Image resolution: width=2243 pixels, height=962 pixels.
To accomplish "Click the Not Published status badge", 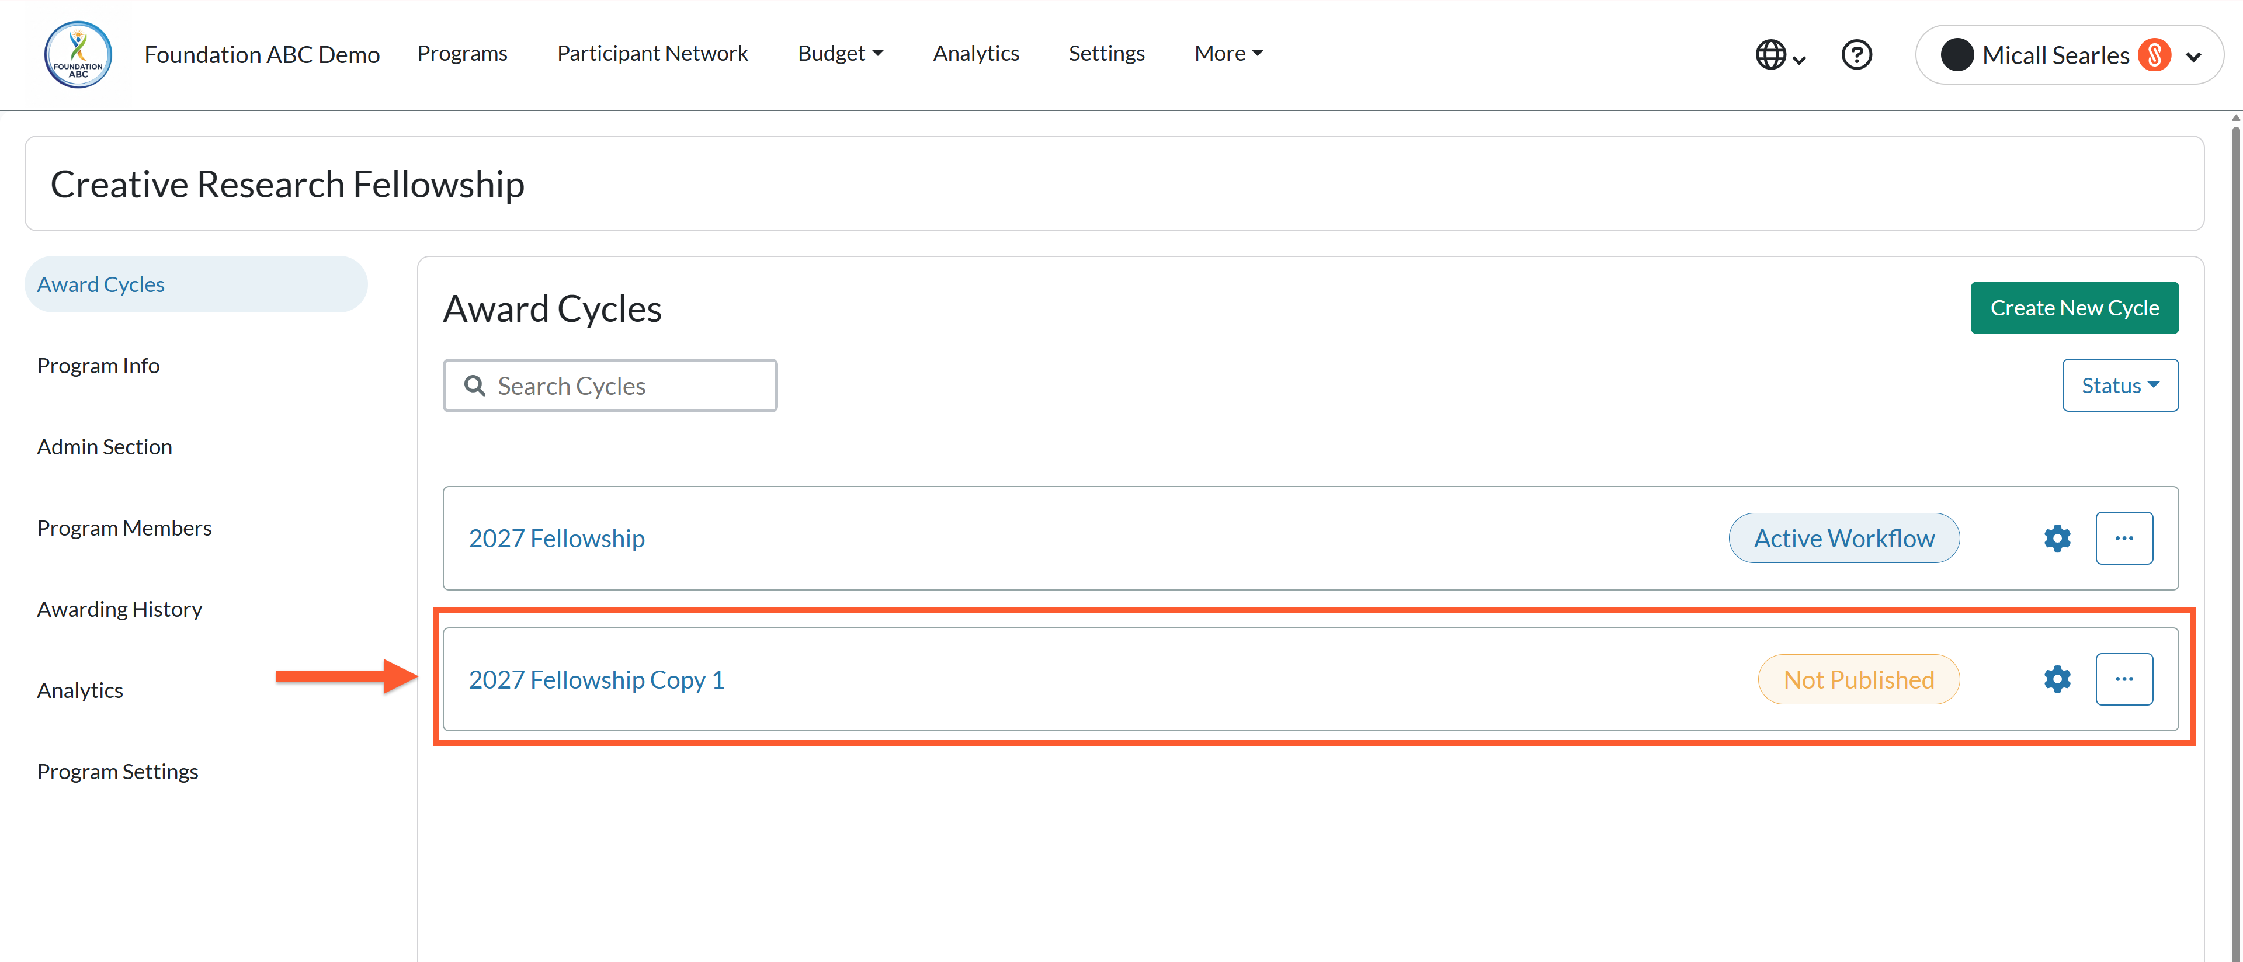I will tap(1858, 679).
